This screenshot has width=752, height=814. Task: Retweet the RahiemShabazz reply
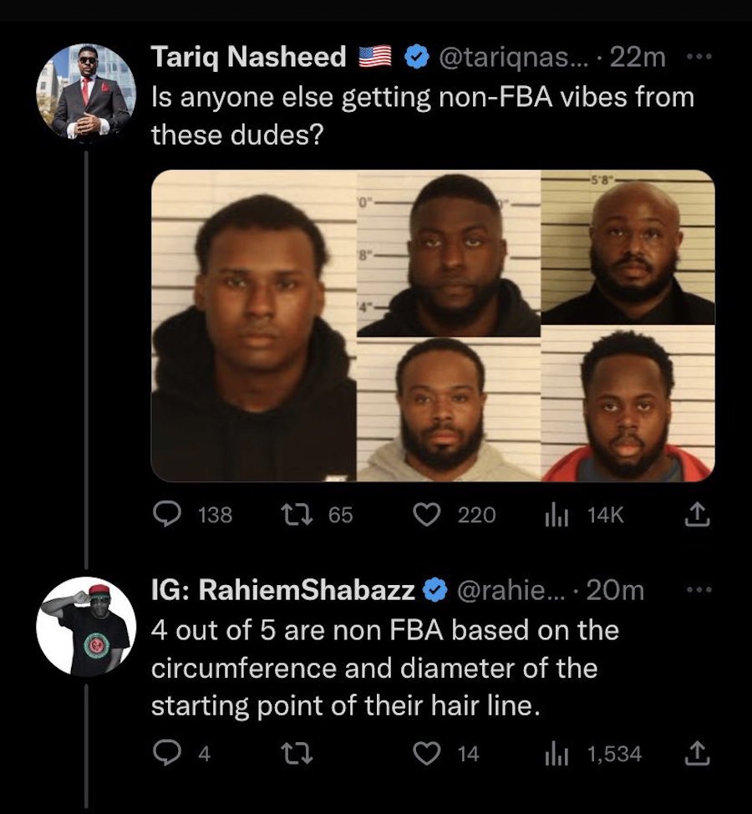(x=299, y=754)
